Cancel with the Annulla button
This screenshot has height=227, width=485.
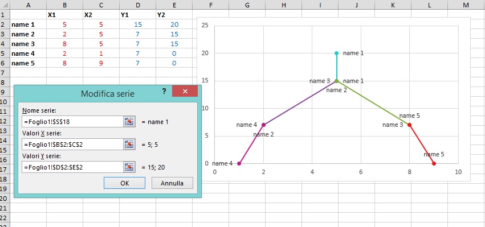tap(172, 183)
